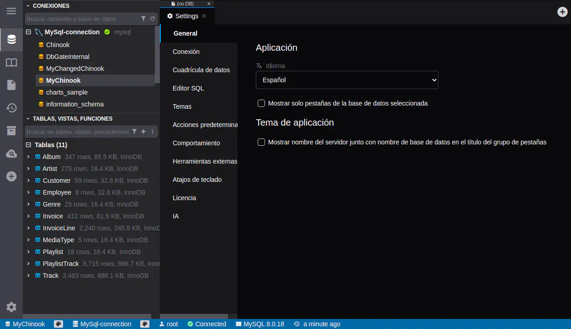This screenshot has width=571, height=329.
Task: Refresh the connections list
Action: [x=153, y=19]
